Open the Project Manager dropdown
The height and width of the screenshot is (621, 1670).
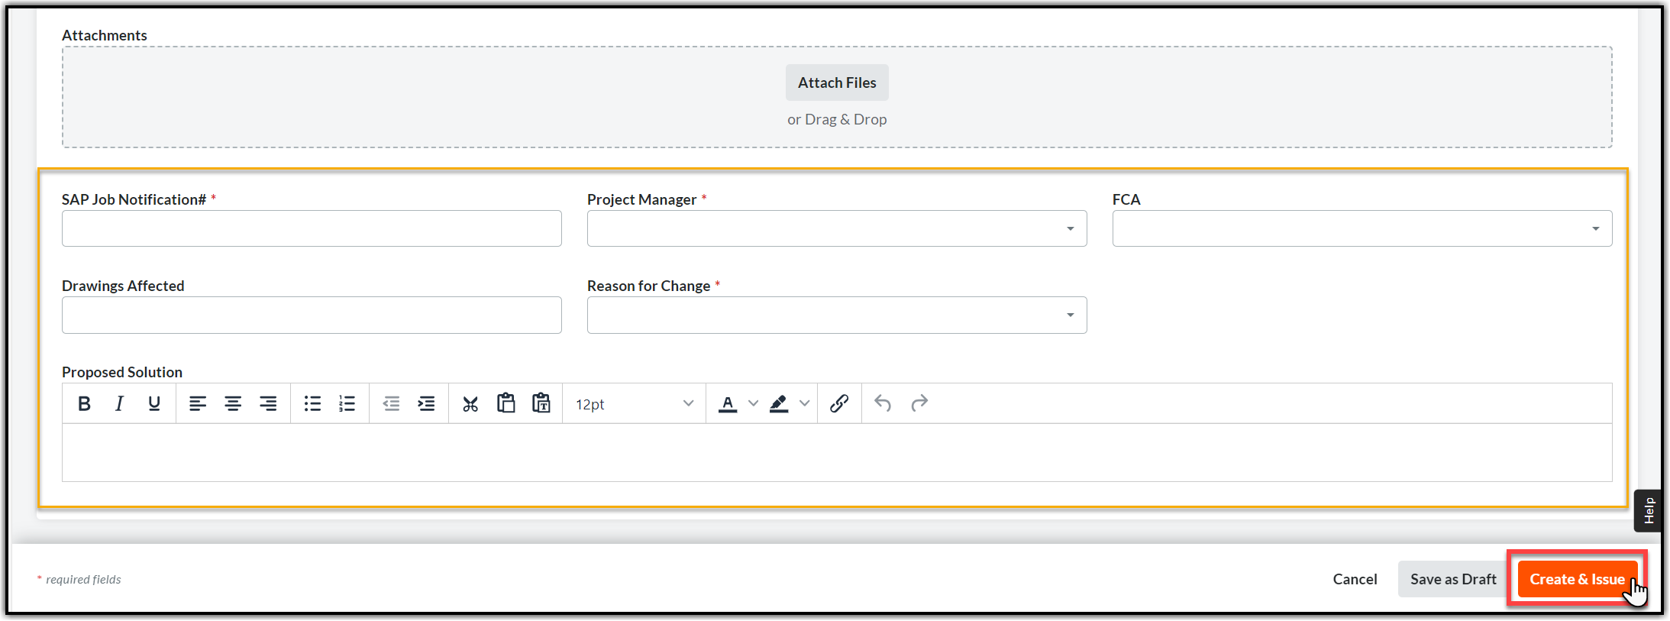[x=837, y=228]
